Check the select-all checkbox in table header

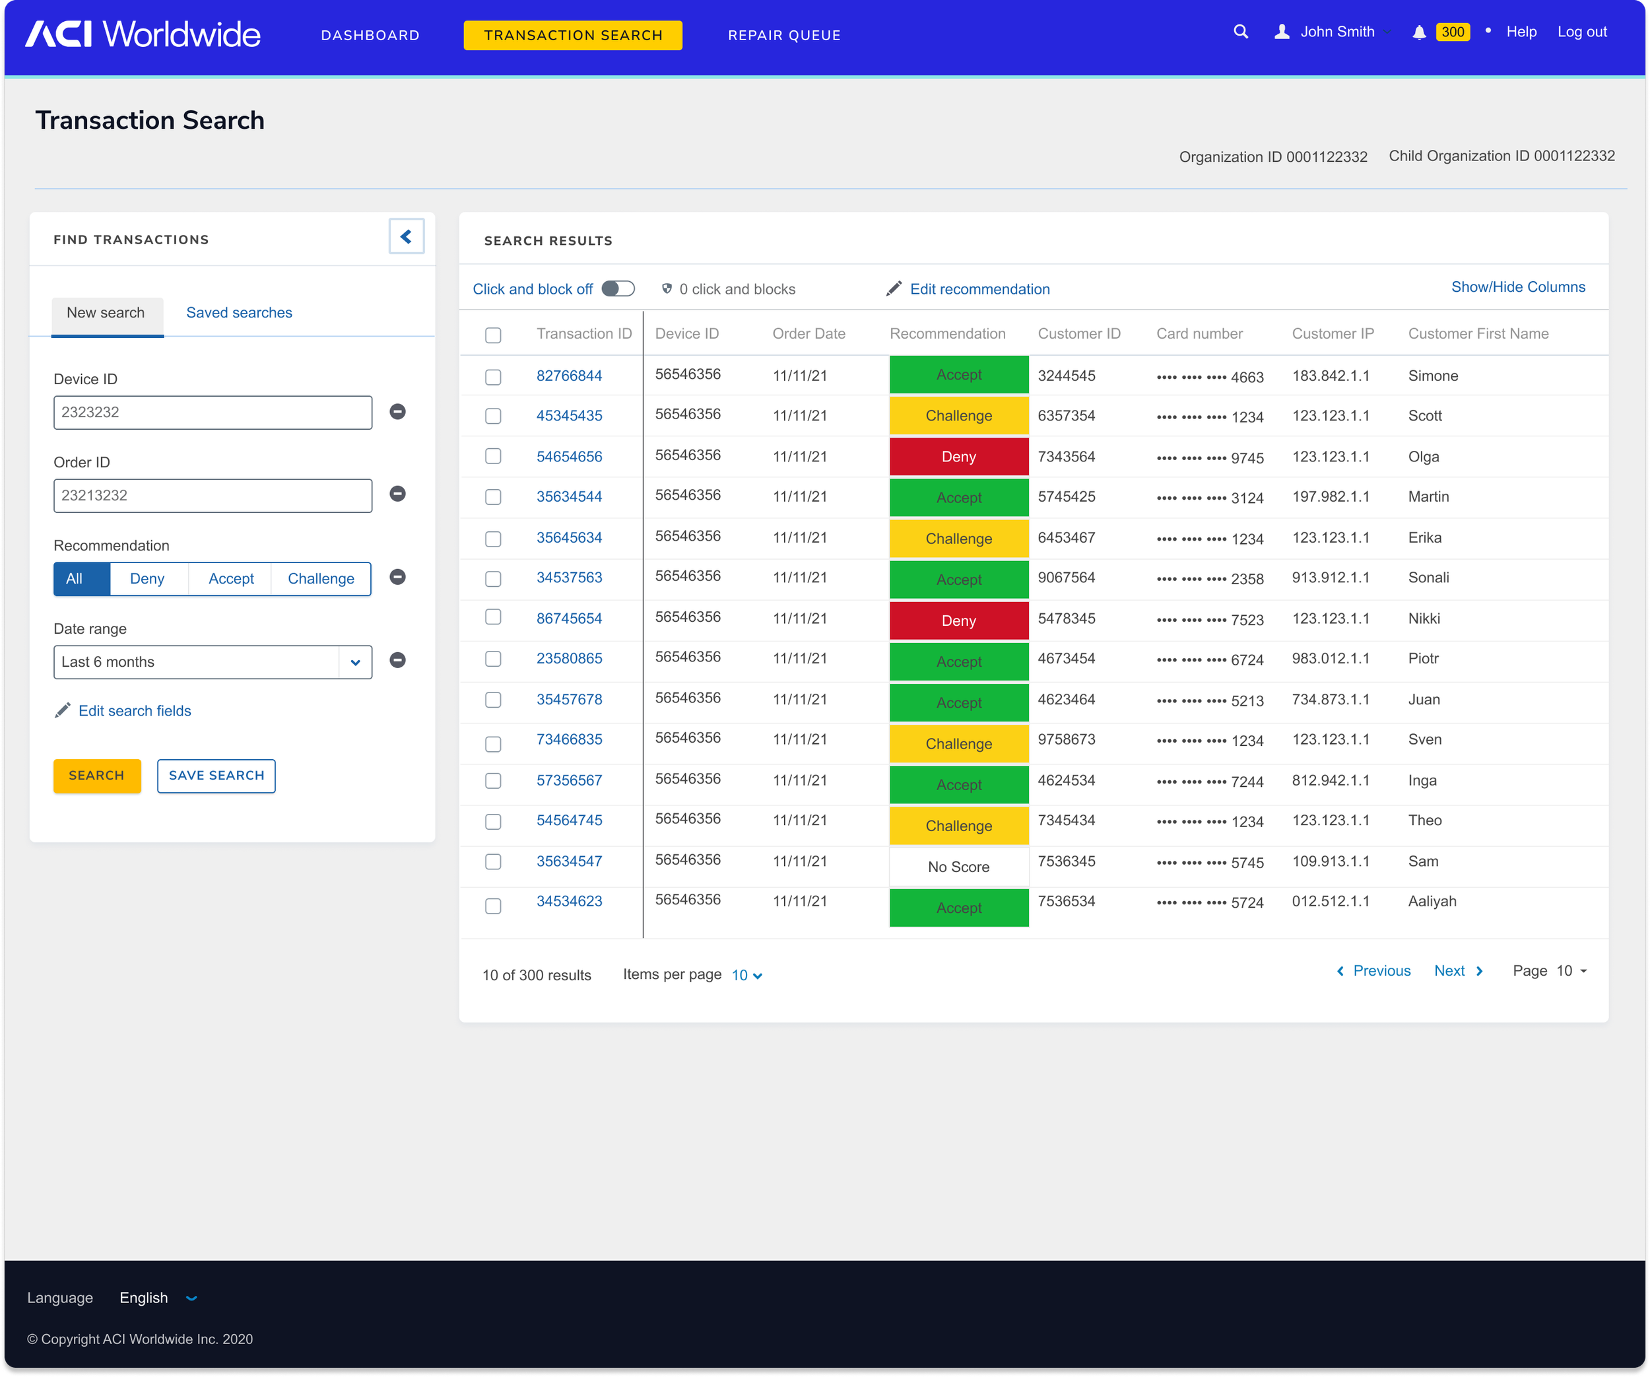click(492, 335)
